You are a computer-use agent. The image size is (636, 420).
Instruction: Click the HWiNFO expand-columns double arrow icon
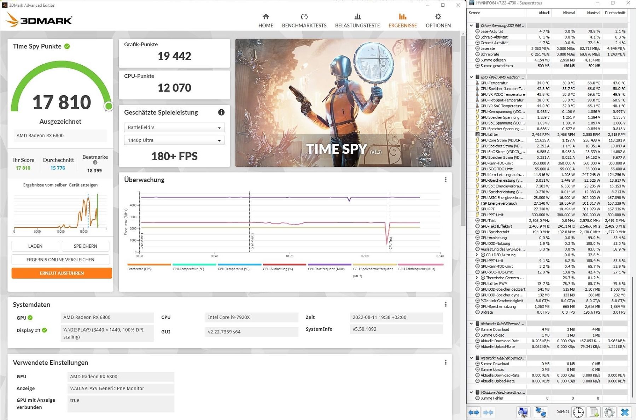(474, 412)
